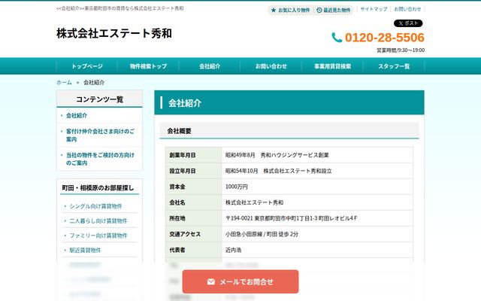Click 昭和49年8月 秀和ハウジングサービス創業 cell
481x301 pixels.
(277, 155)
